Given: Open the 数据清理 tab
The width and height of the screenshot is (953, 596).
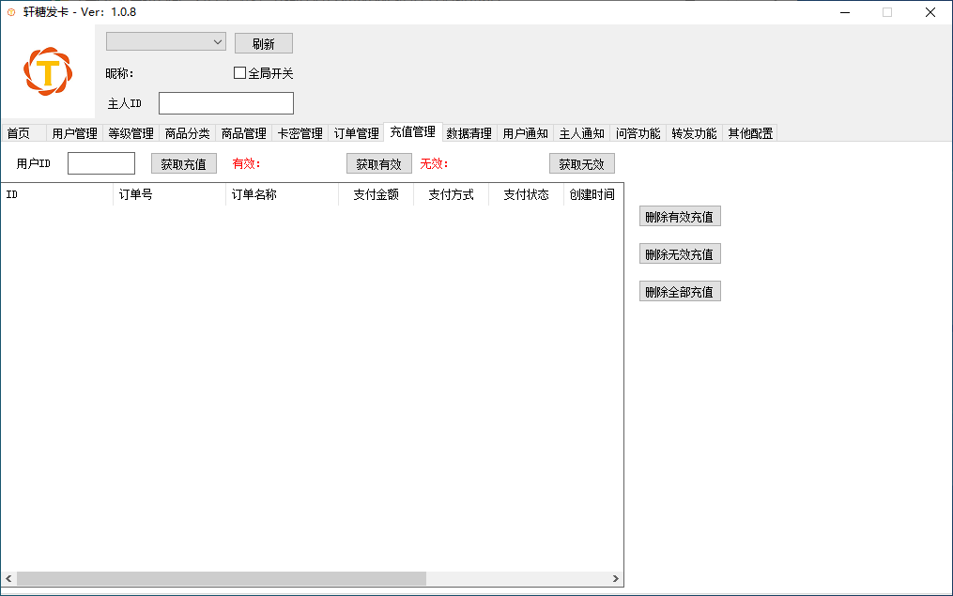Looking at the screenshot, I should (469, 133).
